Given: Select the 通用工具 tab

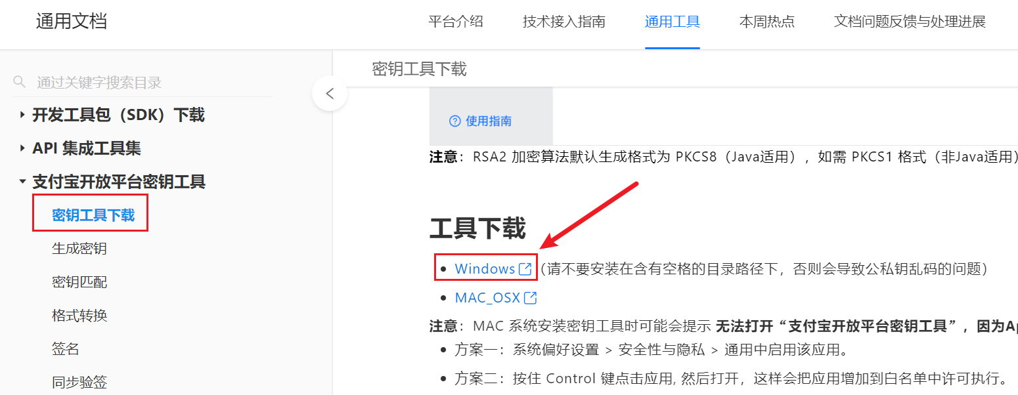Looking at the screenshot, I should [x=673, y=22].
